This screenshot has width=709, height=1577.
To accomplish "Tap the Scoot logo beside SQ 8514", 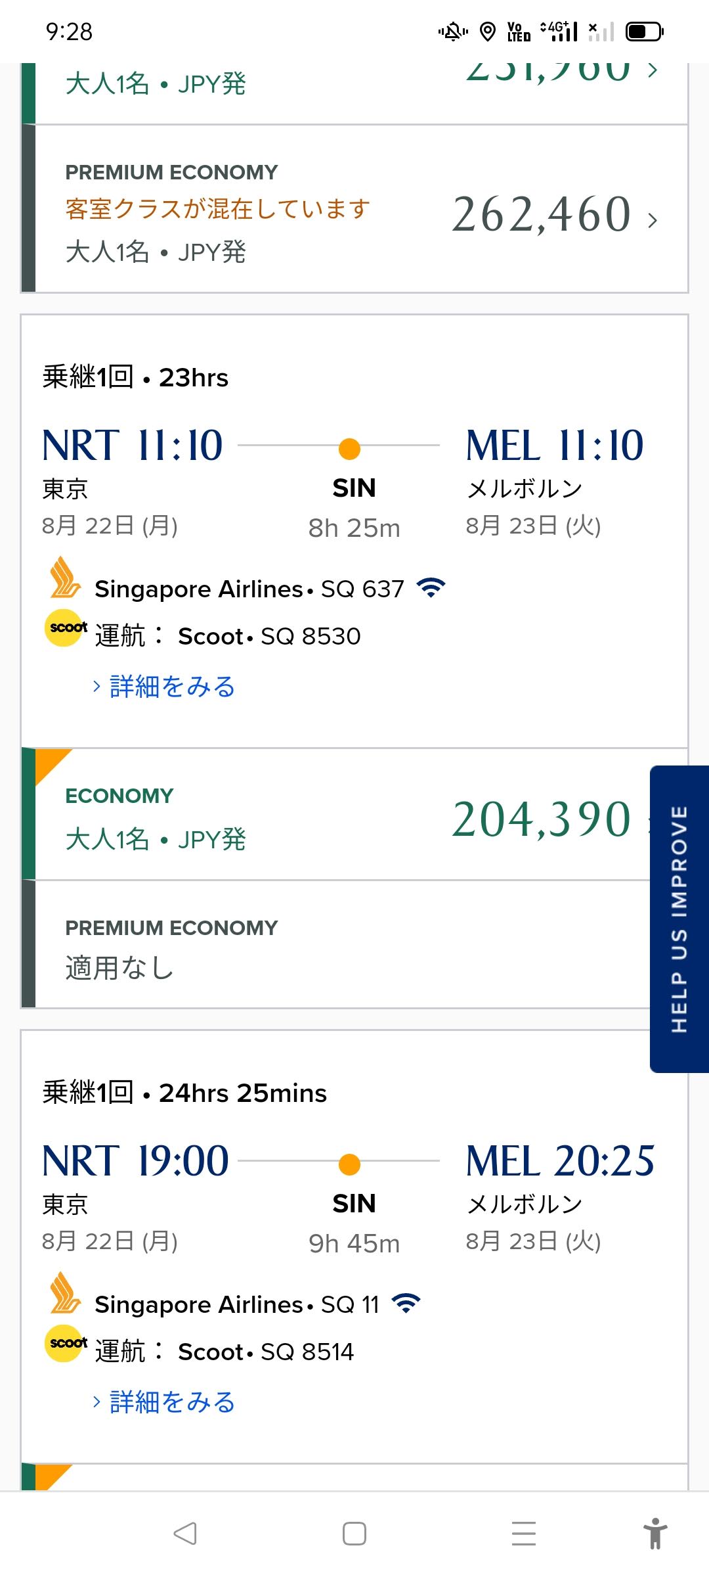I will [65, 1344].
